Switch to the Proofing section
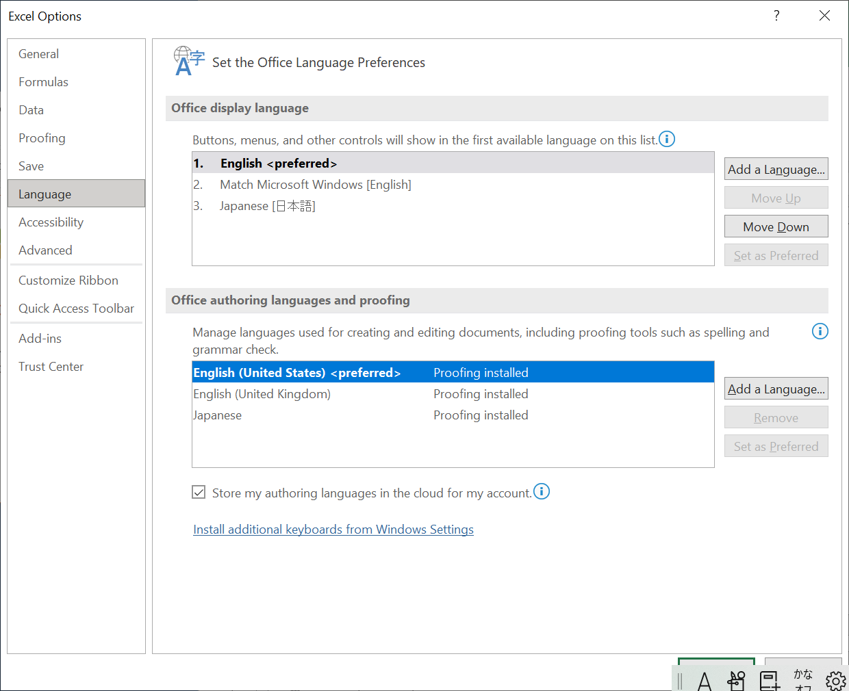 (42, 138)
